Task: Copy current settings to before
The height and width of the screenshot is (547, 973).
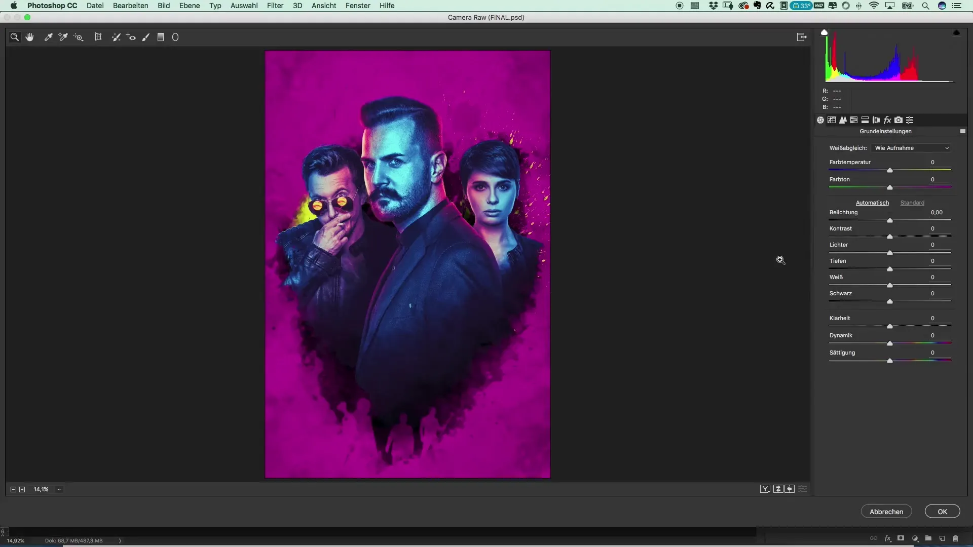Action: point(790,489)
